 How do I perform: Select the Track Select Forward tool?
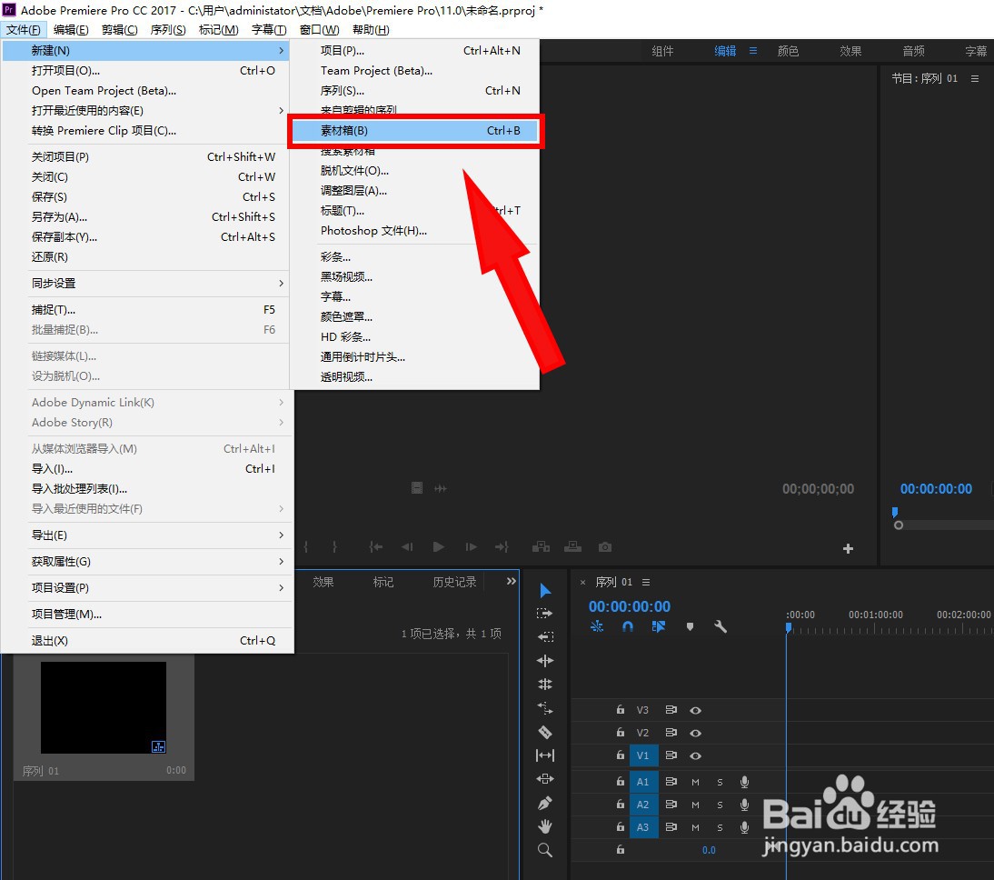tap(544, 614)
